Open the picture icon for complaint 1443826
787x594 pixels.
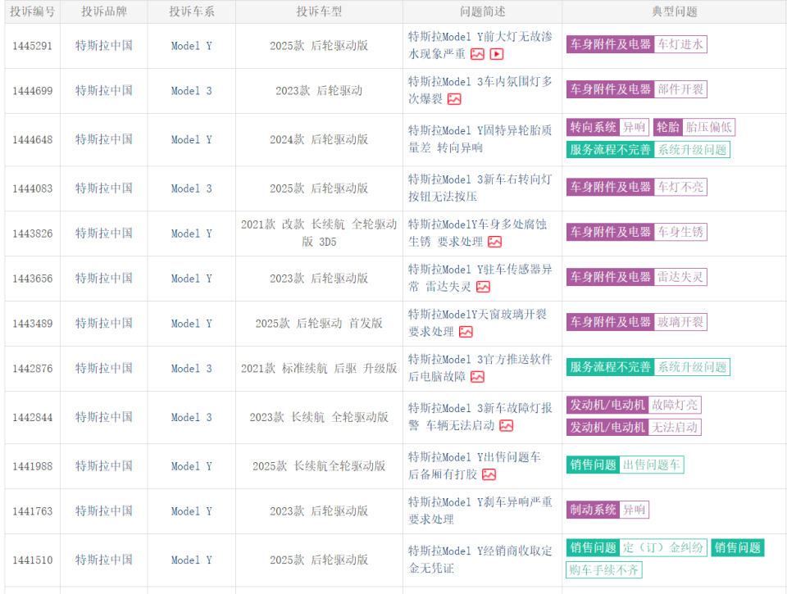click(x=495, y=243)
